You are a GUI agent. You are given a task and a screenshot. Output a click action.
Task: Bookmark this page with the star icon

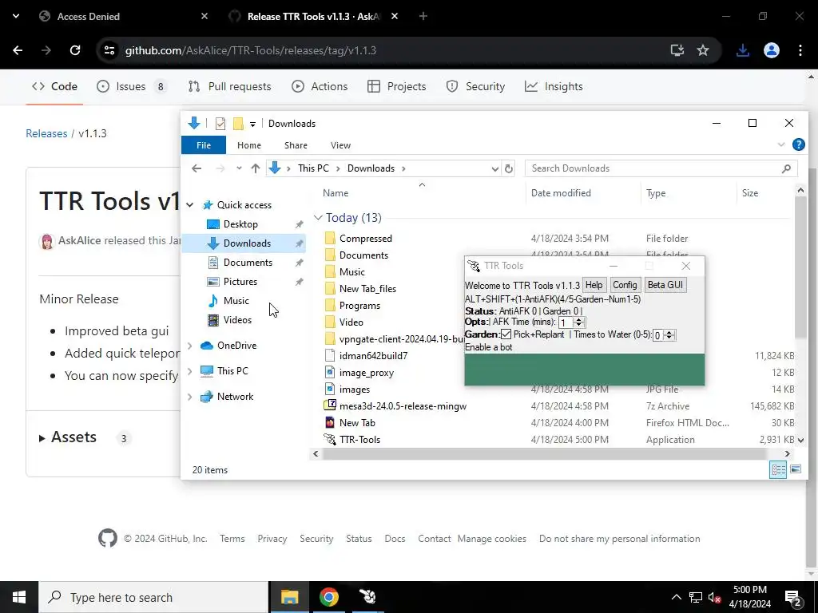coord(703,50)
